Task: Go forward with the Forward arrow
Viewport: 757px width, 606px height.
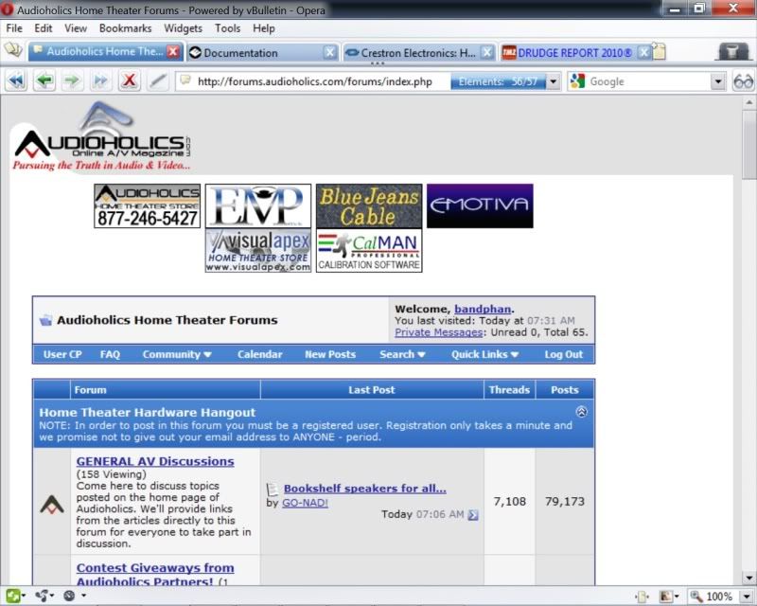Action: click(x=72, y=80)
